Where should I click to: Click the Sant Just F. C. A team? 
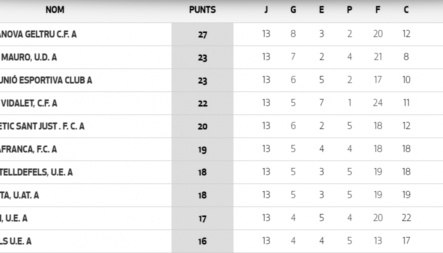point(42,127)
